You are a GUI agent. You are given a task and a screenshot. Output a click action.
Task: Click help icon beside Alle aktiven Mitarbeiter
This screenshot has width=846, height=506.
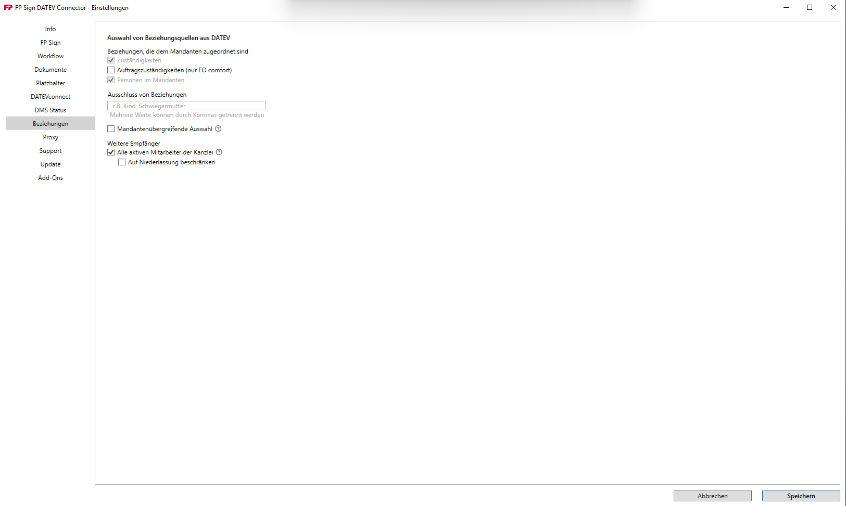[219, 152]
